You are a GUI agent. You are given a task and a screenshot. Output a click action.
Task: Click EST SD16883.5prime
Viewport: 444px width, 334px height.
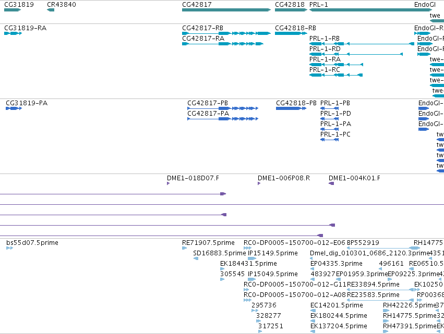coord(196,259)
